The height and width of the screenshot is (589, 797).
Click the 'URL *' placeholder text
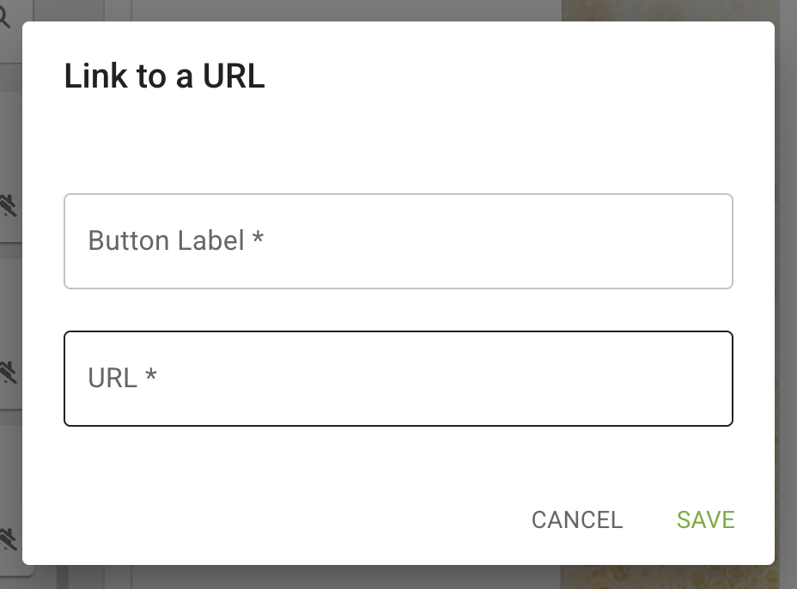tap(122, 378)
